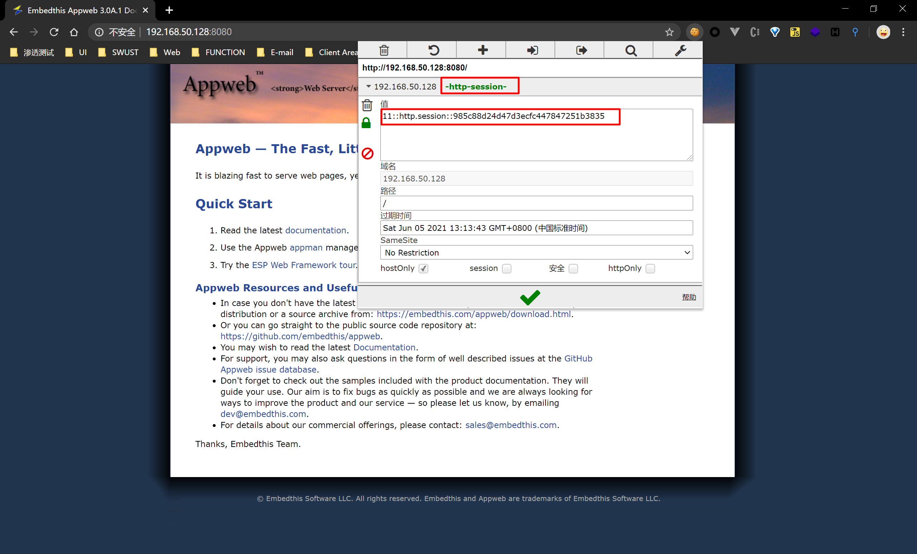The width and height of the screenshot is (917, 554).
Task: Click the sales@embedthis.com email link
Action: (511, 426)
